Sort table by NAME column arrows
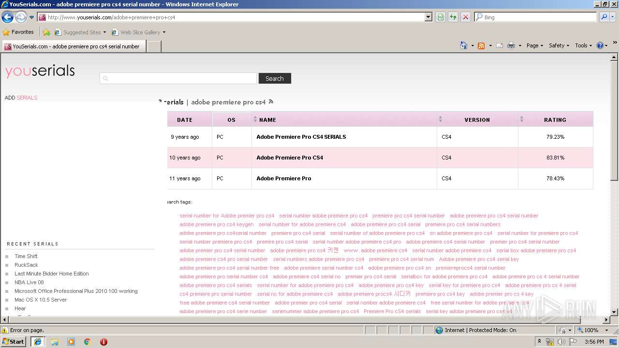This screenshot has width=619, height=348. coord(255,119)
